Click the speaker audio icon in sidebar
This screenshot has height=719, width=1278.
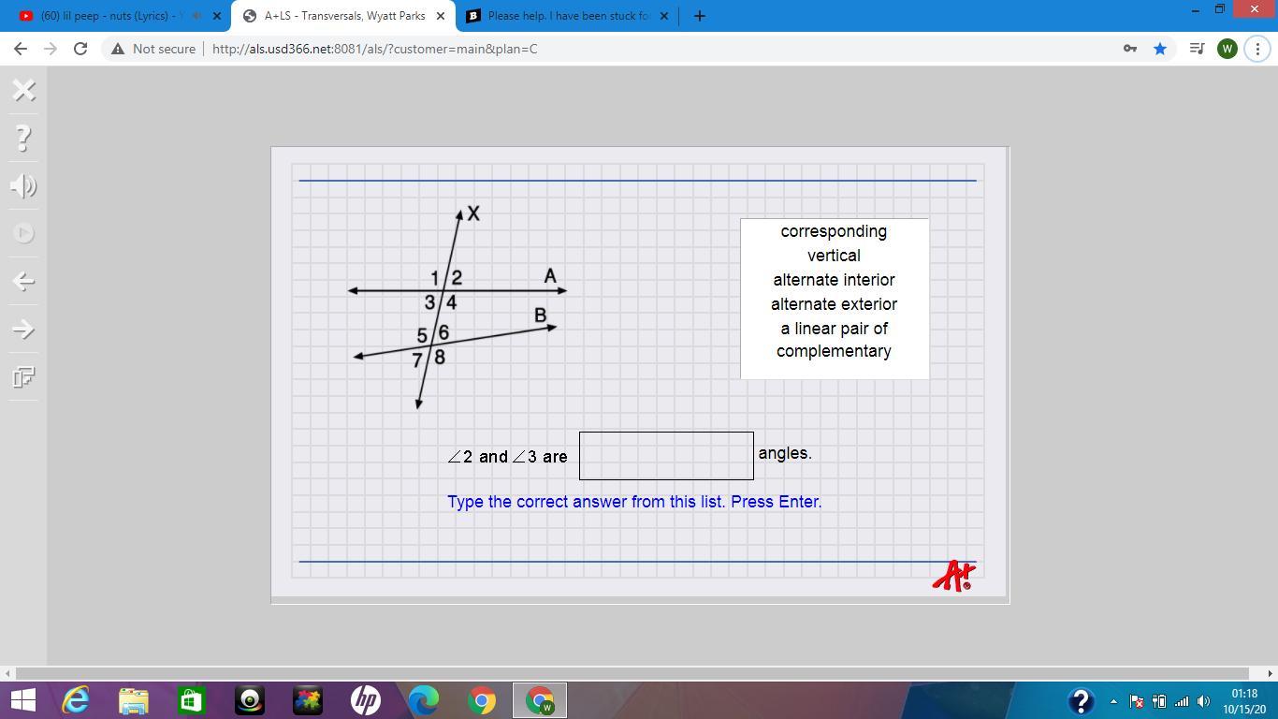[x=24, y=186]
